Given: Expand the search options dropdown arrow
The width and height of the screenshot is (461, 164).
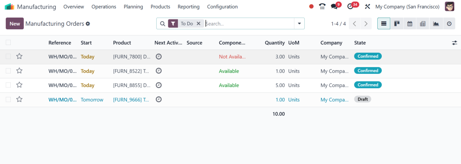Looking at the screenshot, I should click(x=299, y=23).
